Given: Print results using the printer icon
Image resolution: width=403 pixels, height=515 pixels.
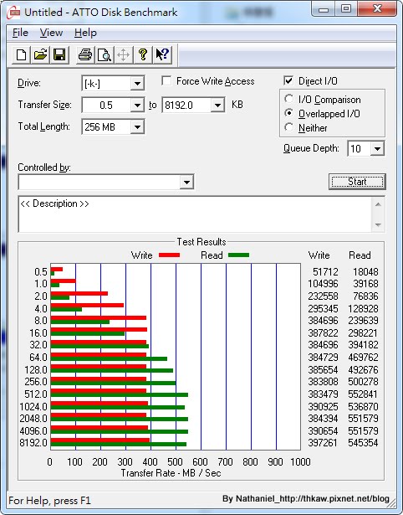Looking at the screenshot, I should click(85, 54).
